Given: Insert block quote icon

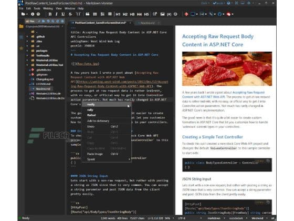Looking at the screenshot, I should click(87, 14).
